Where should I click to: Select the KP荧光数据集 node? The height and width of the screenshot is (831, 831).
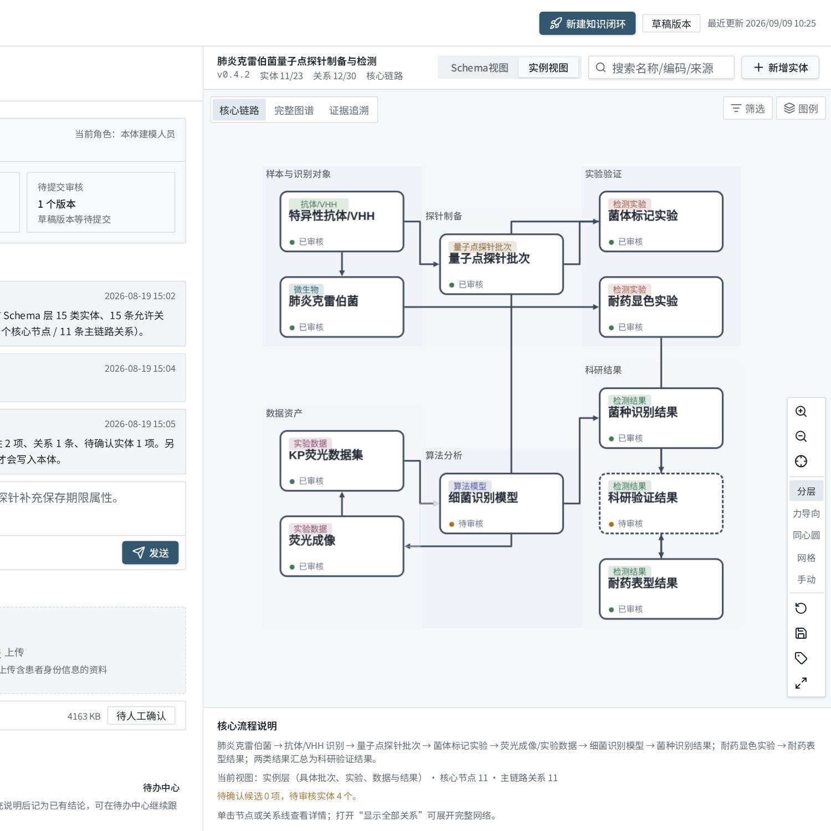(x=342, y=461)
